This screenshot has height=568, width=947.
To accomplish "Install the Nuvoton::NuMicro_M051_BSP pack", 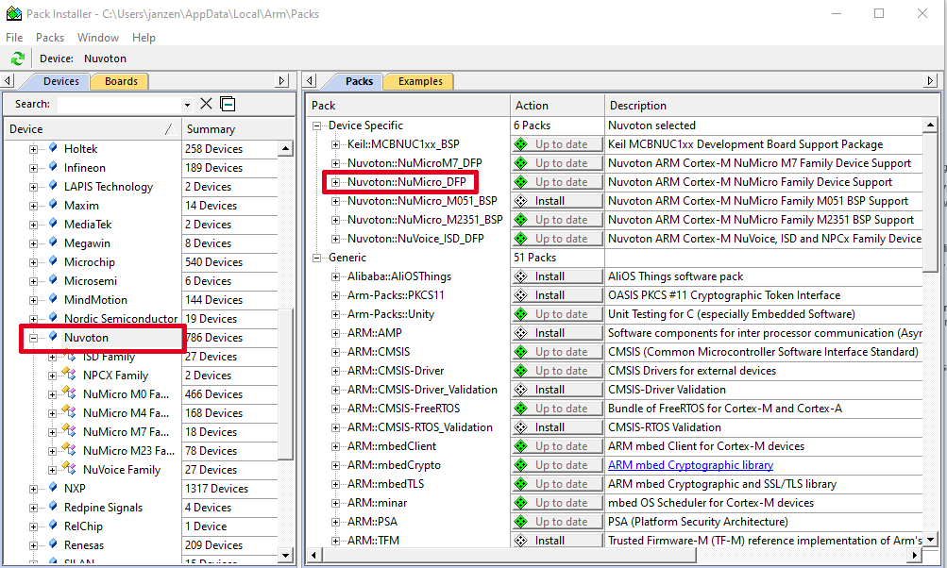I will (557, 201).
